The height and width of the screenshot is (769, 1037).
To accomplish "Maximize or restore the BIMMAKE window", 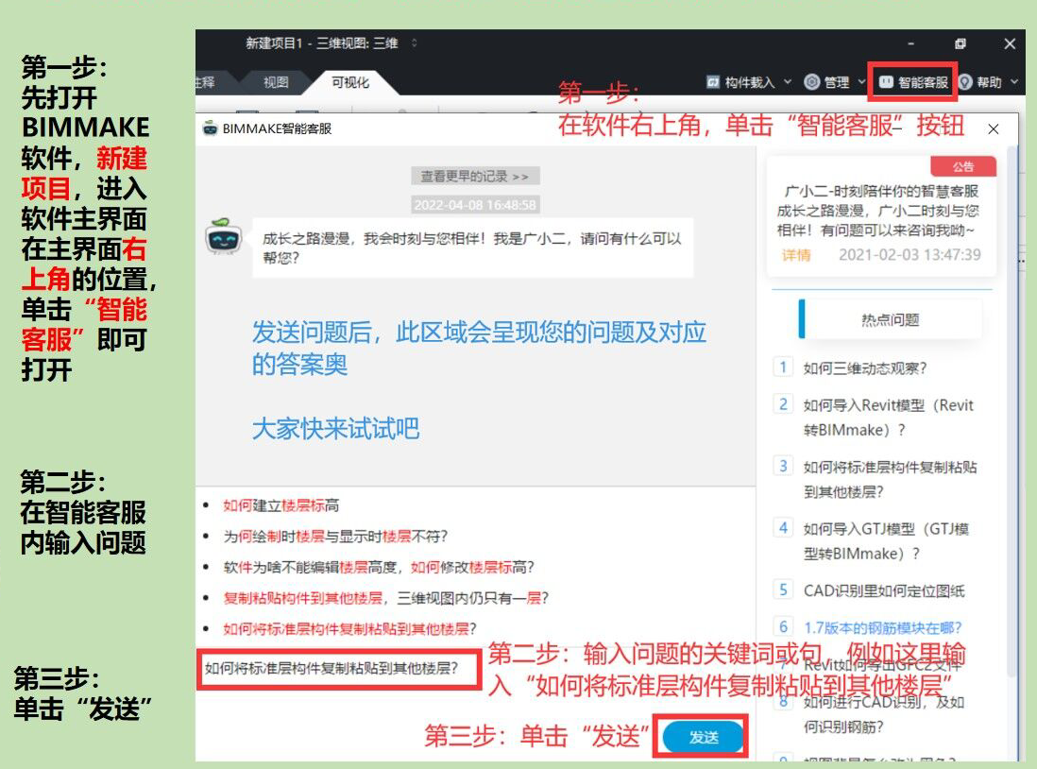I will [960, 43].
